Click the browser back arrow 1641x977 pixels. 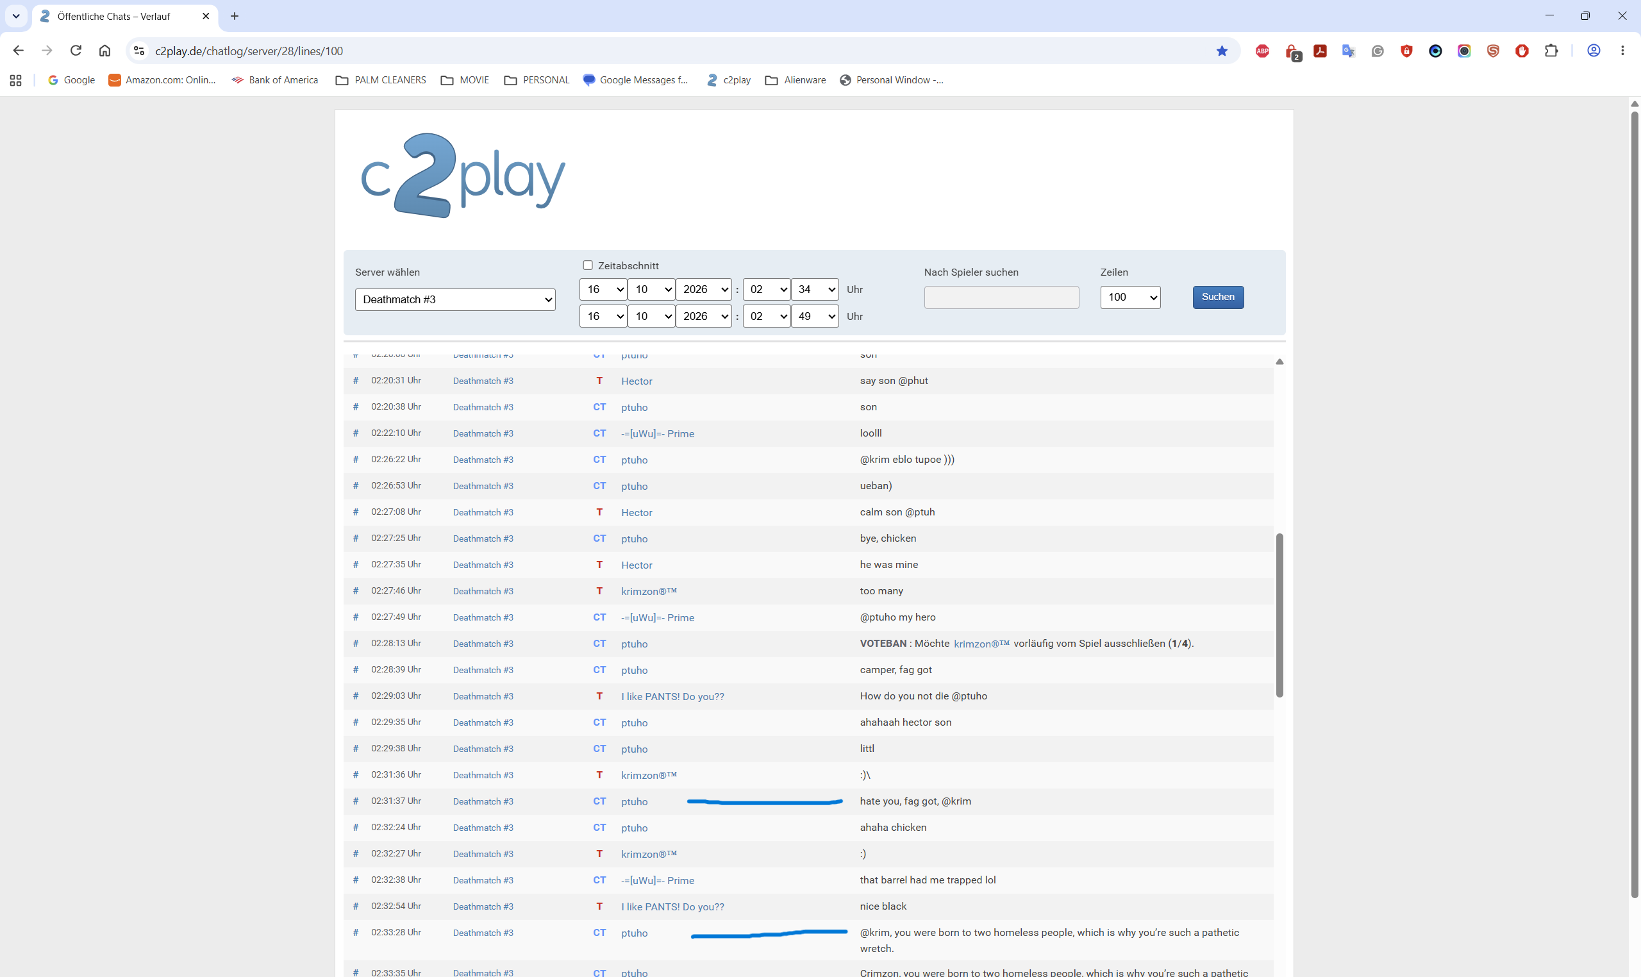coord(18,51)
